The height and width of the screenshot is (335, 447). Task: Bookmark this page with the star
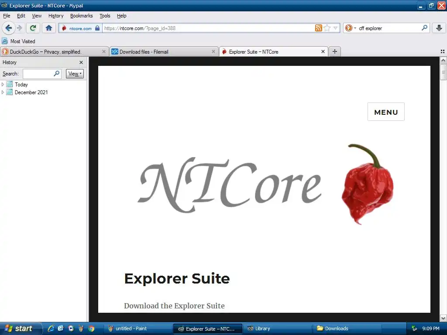[327, 28]
